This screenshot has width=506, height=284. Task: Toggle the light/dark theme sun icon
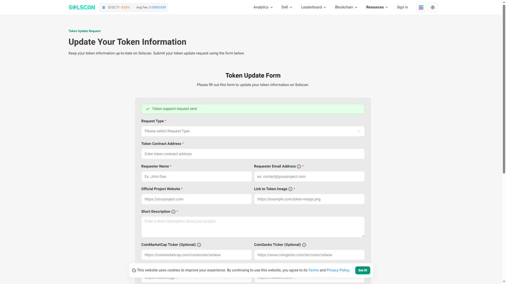[433, 7]
